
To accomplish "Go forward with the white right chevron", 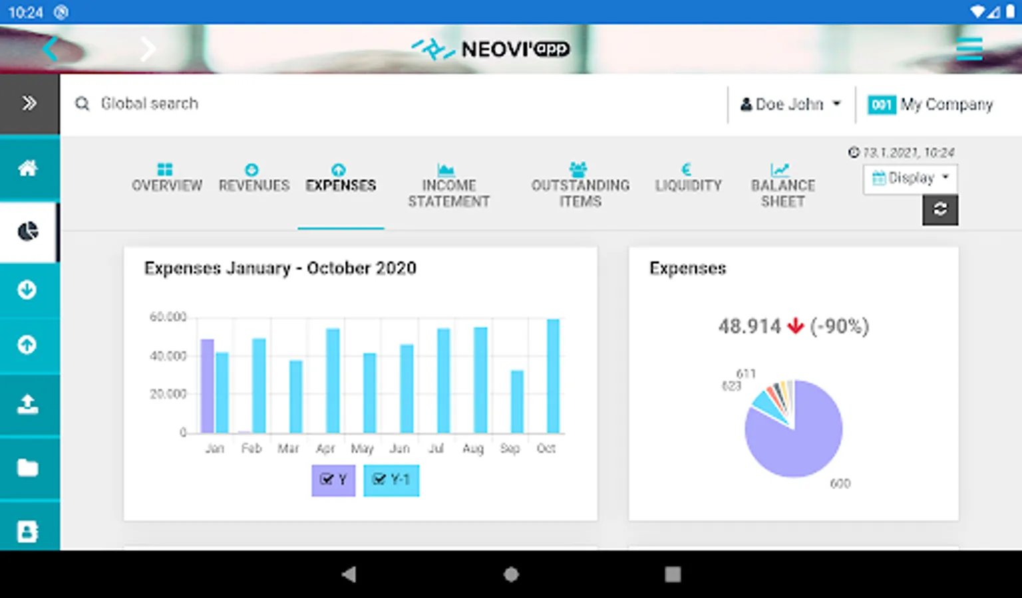I will (x=148, y=49).
